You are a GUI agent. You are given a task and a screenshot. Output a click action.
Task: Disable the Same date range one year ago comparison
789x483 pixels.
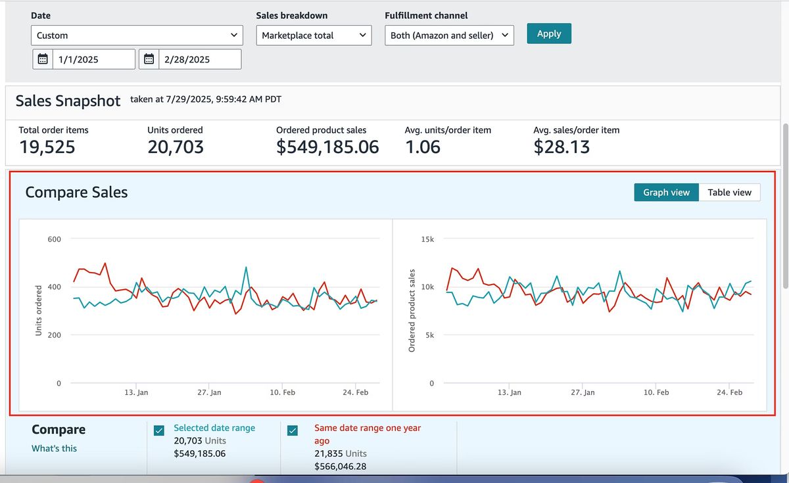click(293, 430)
